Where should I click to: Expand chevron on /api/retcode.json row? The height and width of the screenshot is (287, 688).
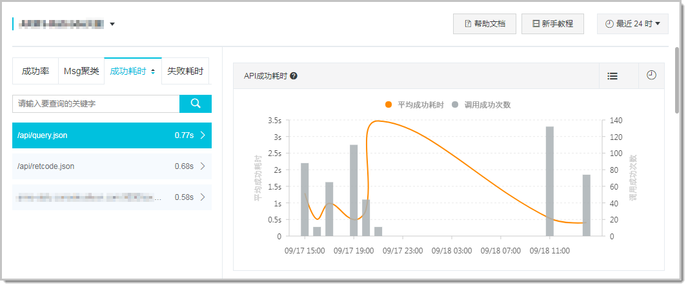pos(203,166)
